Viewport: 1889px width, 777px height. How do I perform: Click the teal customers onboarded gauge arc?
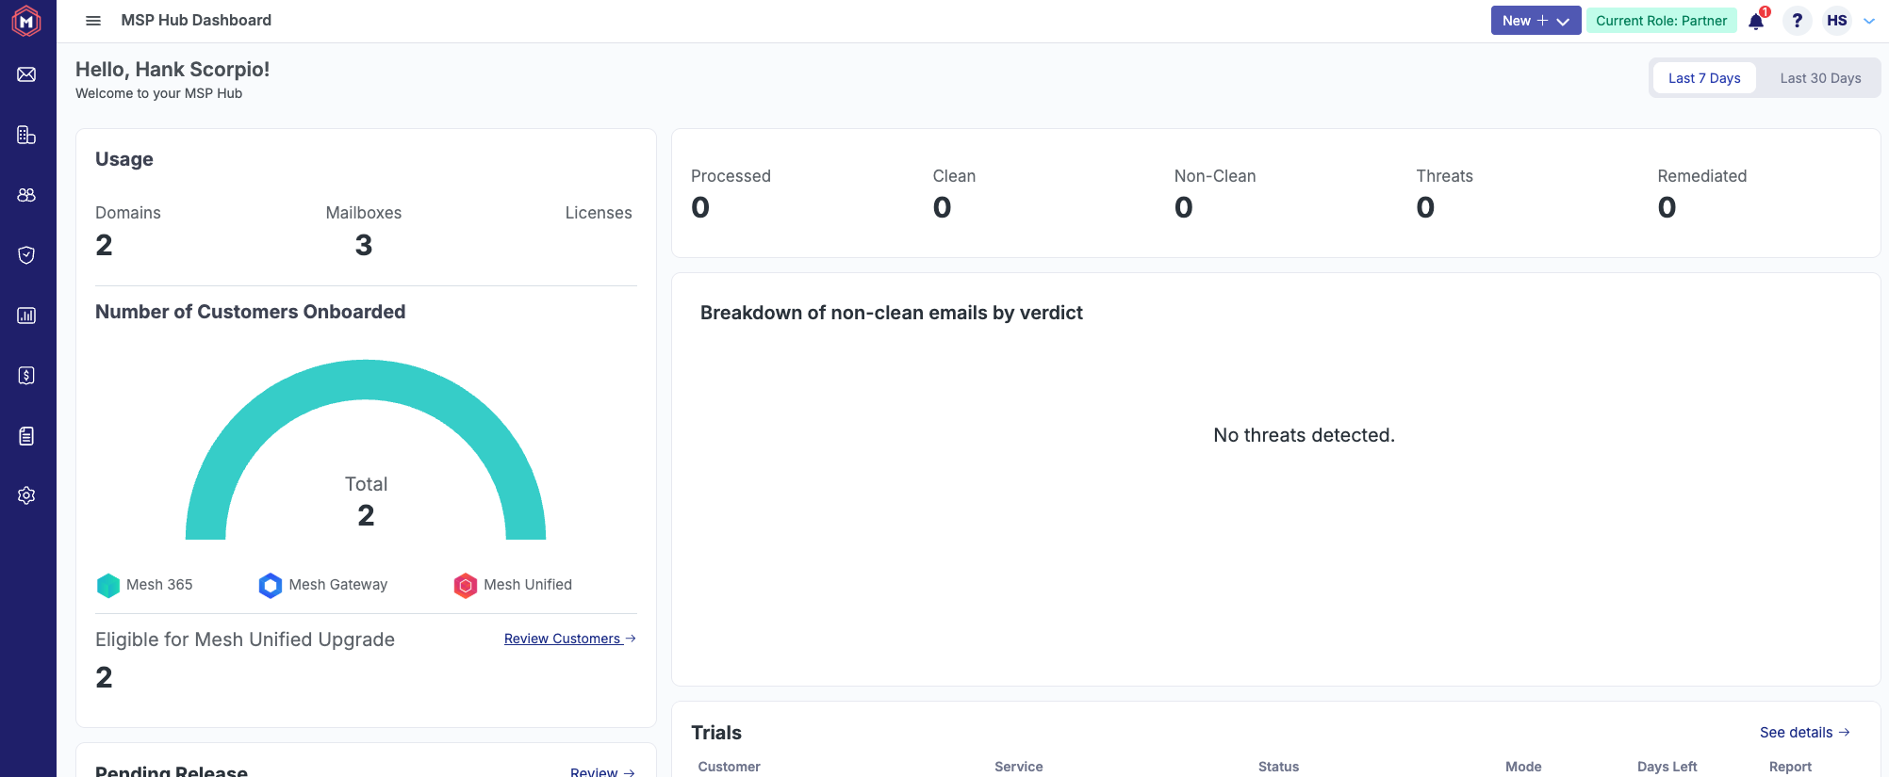(366, 380)
